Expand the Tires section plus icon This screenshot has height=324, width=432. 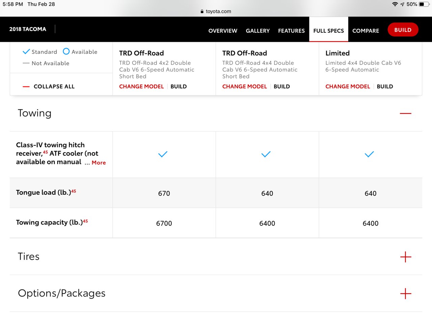point(406,257)
